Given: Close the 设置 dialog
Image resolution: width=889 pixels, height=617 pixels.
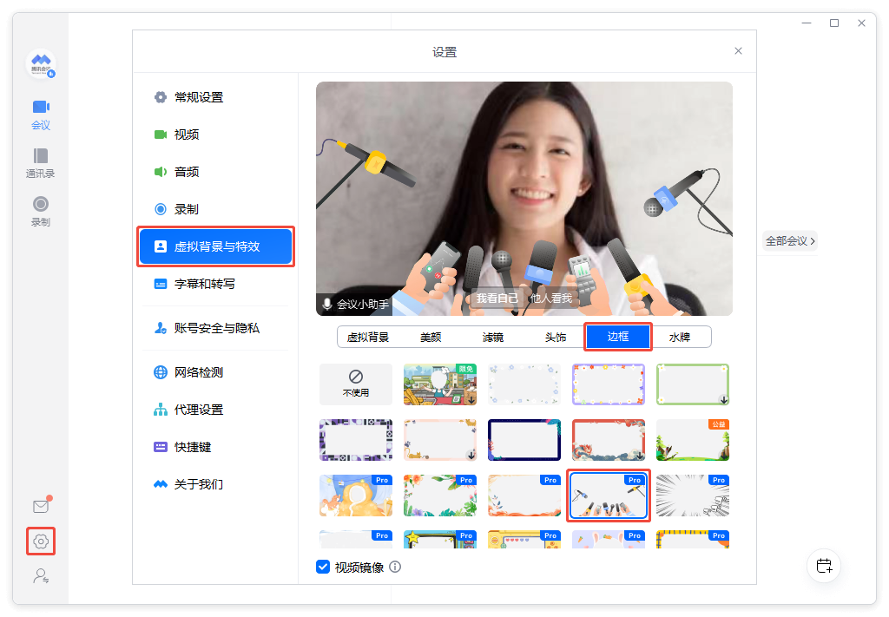Looking at the screenshot, I should (x=738, y=51).
